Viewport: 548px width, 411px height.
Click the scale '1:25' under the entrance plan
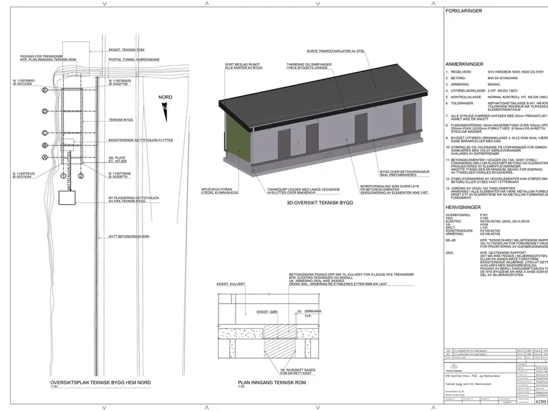point(241,387)
